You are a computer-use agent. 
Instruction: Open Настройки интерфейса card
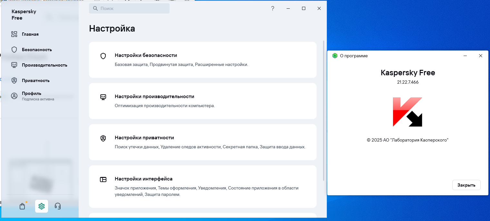[203, 187]
